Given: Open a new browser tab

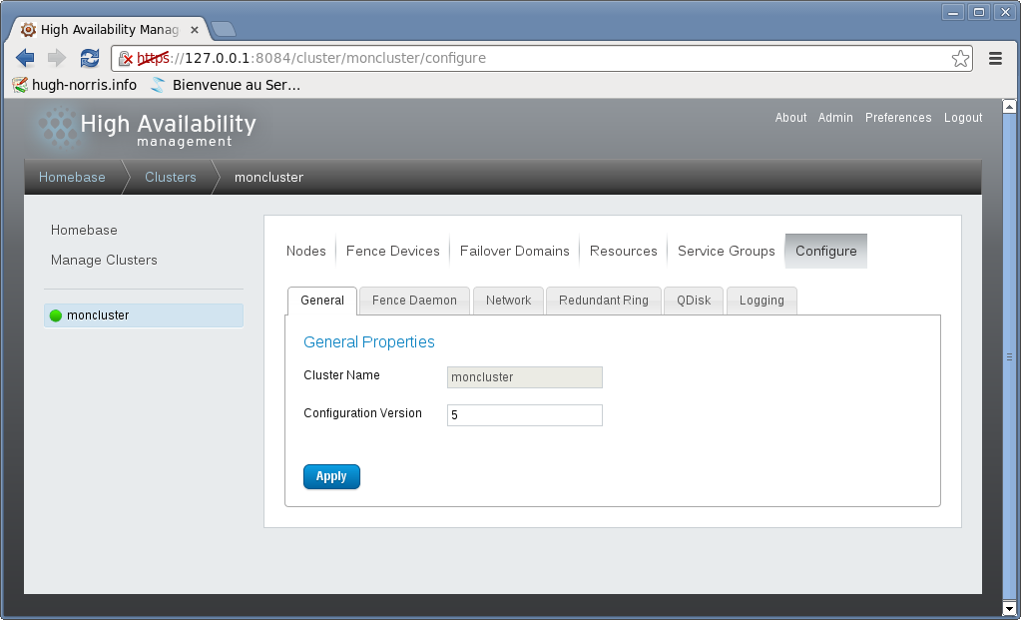Looking at the screenshot, I should [223, 29].
